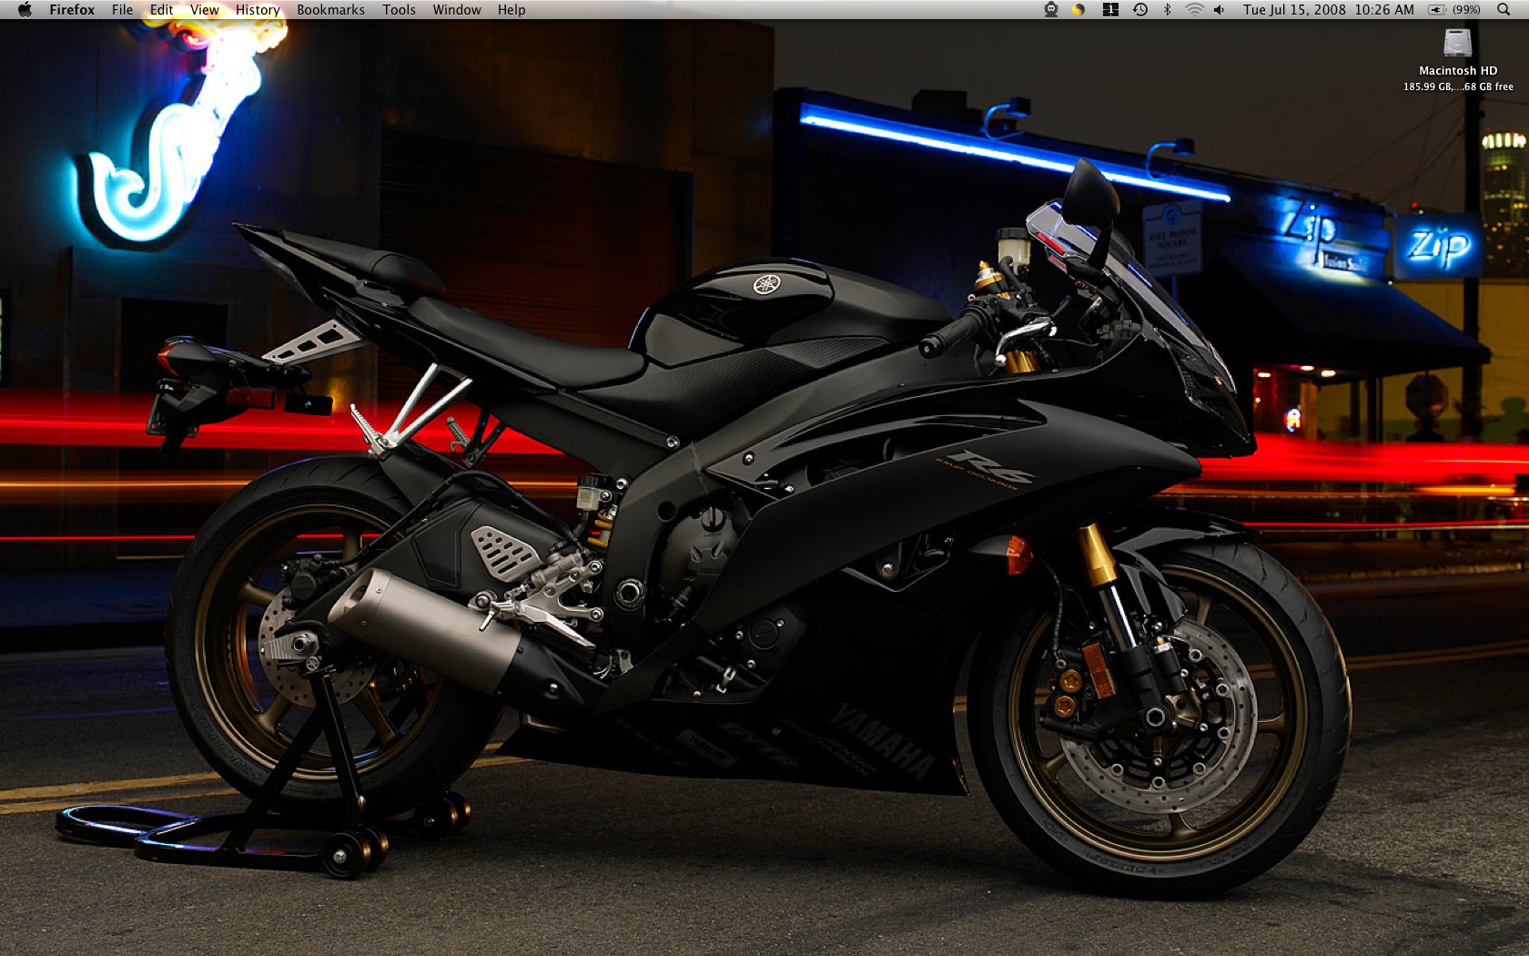Open the Tools menu
The image size is (1529, 956).
tap(399, 10)
